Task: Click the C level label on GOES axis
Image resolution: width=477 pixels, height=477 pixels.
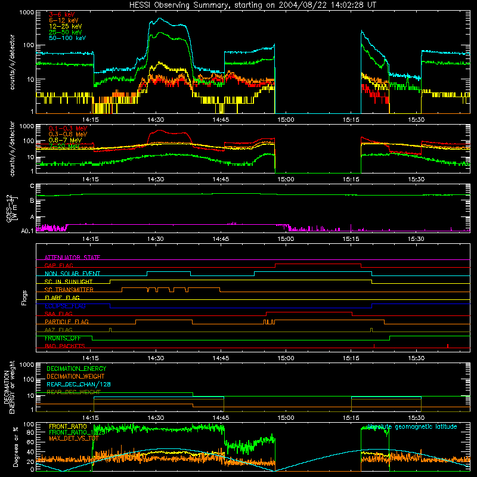Action: 32,186
